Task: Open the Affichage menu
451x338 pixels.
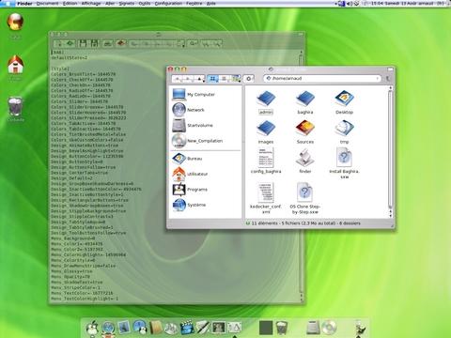Action: tap(91, 4)
